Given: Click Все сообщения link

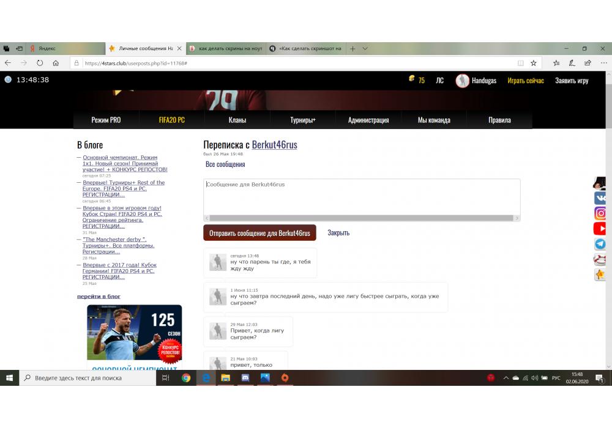Looking at the screenshot, I should pos(225,164).
